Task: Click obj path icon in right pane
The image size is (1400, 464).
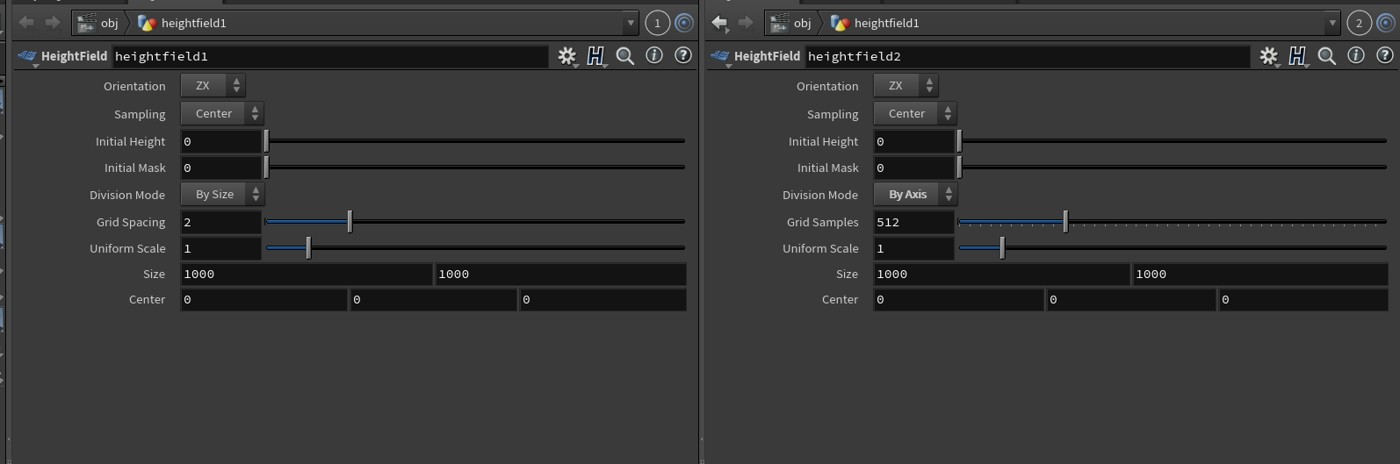Action: (x=779, y=23)
